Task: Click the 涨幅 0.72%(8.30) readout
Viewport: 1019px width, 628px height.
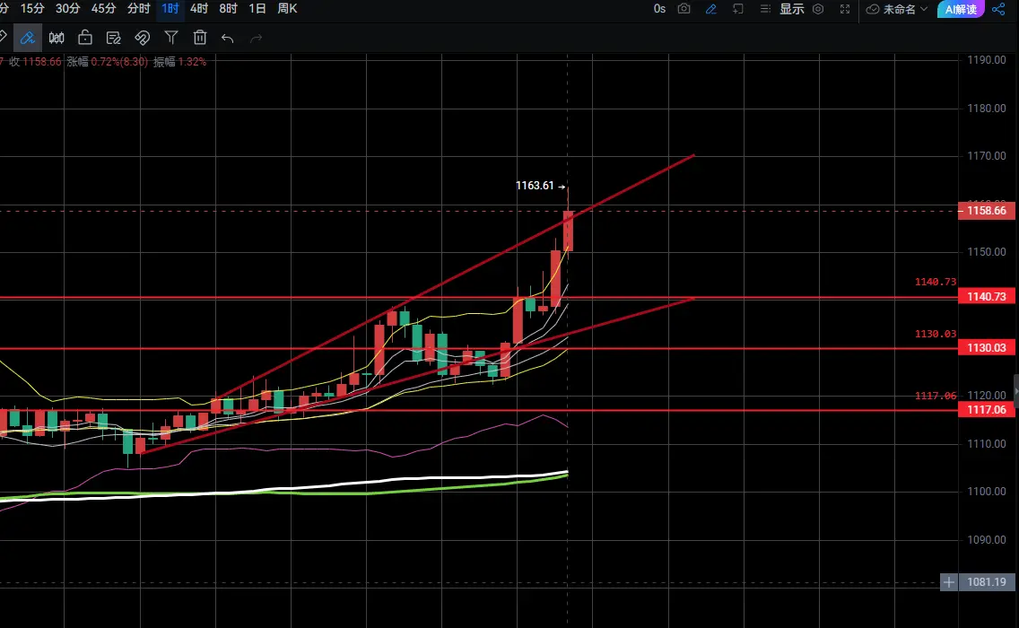Action: point(108,62)
